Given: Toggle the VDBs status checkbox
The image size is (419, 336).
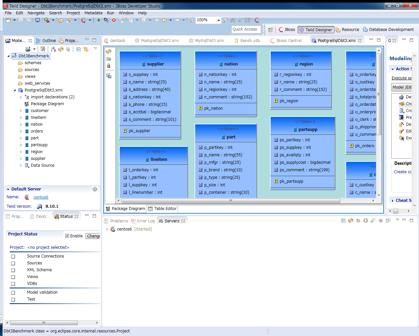Looking at the screenshot, I should pyautogui.click(x=13, y=284).
